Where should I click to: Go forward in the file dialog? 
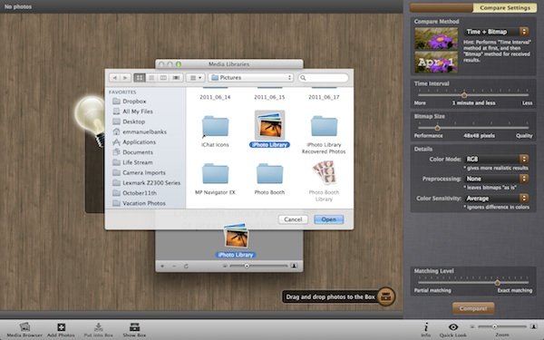pyautogui.click(x=125, y=78)
